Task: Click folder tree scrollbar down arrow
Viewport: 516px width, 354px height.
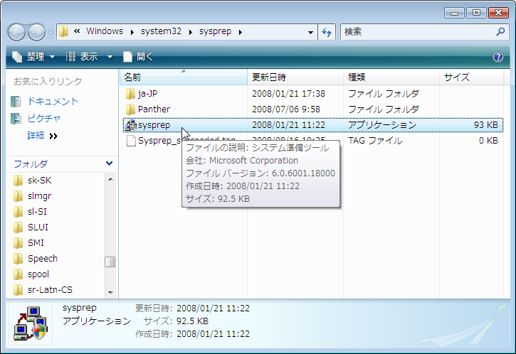Action: click(110, 293)
